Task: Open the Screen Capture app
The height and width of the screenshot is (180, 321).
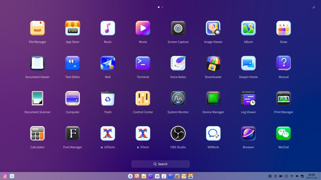Action: [178, 28]
